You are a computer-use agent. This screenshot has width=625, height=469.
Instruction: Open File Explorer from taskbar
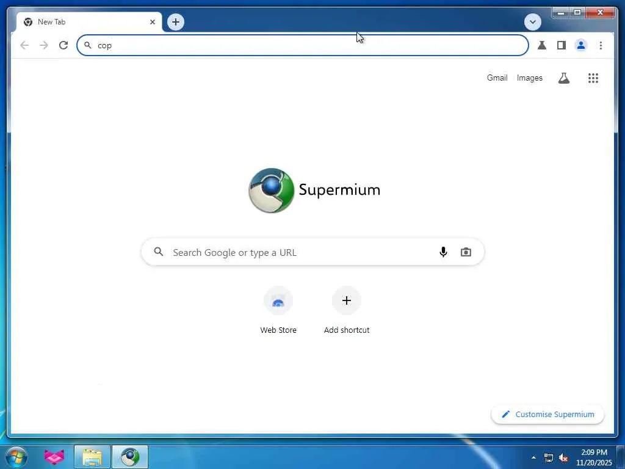(x=92, y=457)
